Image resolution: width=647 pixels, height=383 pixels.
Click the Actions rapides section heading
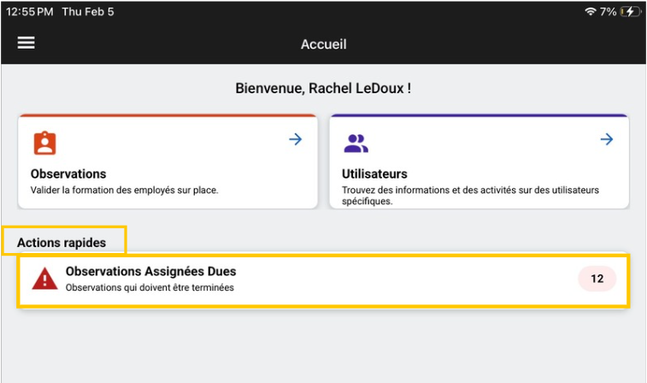click(62, 243)
